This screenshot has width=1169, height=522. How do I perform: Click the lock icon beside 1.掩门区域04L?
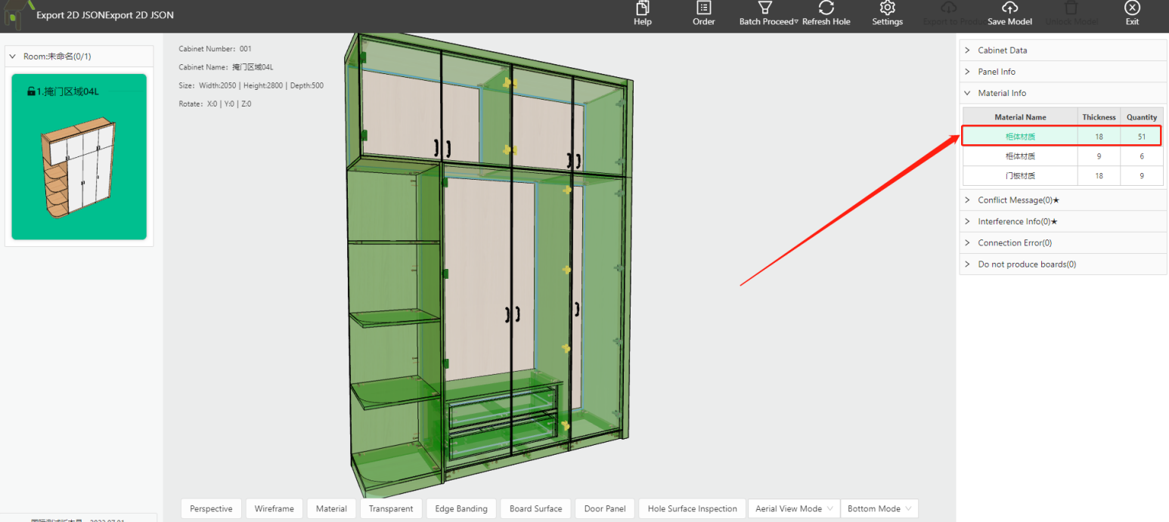(x=31, y=91)
